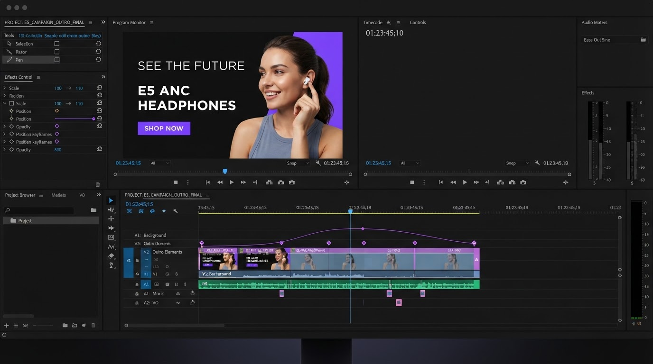Click folder icon next to Project Browser search
Viewport: 653px width, 364px height.
[x=93, y=210]
